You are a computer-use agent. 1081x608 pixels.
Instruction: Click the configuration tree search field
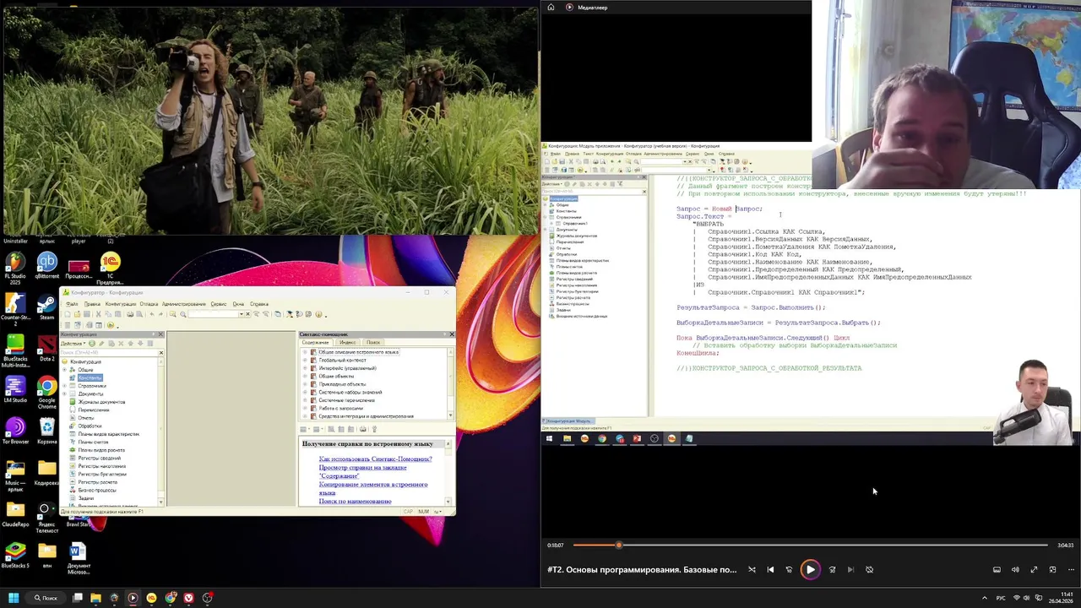coord(110,352)
